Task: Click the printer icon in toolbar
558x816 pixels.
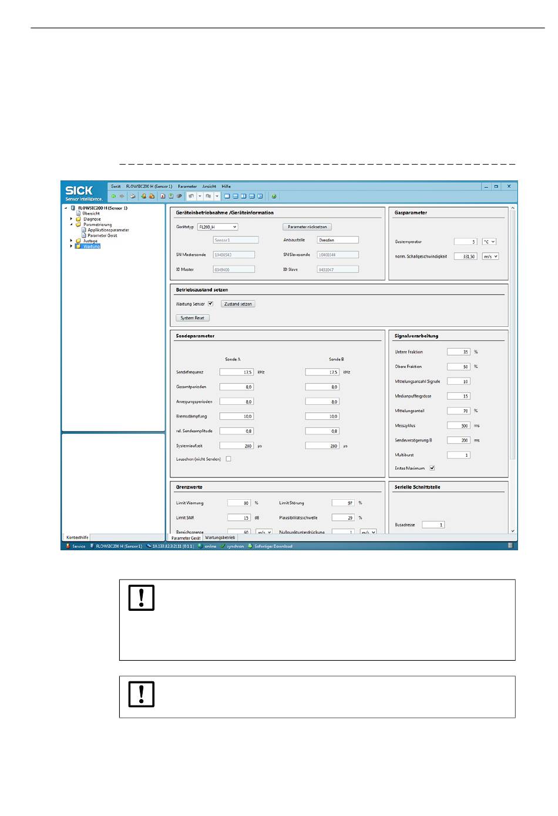Action: tap(133, 196)
